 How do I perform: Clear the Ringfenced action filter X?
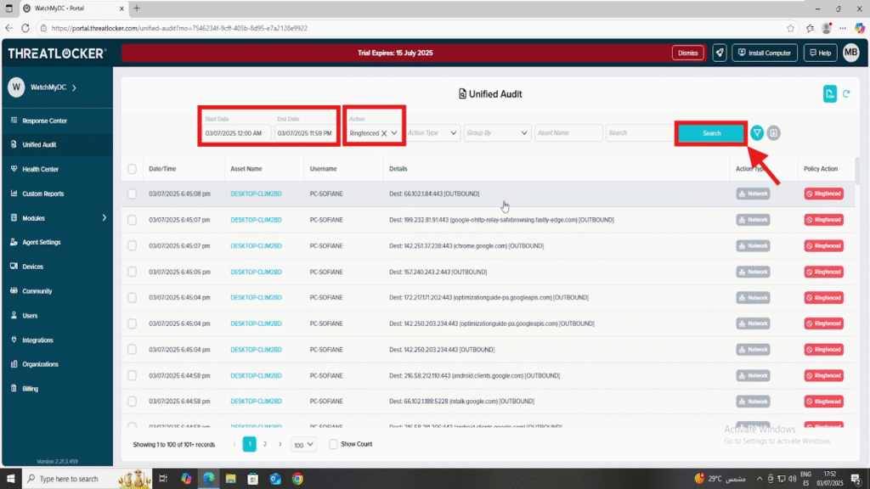pyautogui.click(x=384, y=133)
